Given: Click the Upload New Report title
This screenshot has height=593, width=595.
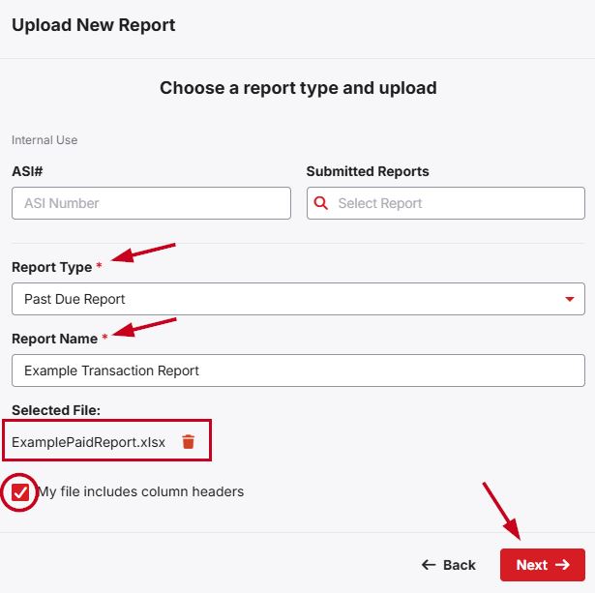Looking at the screenshot, I should click(x=94, y=25).
